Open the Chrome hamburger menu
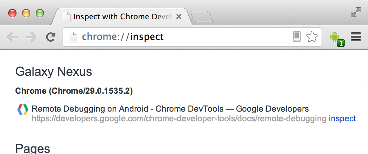 [356, 37]
